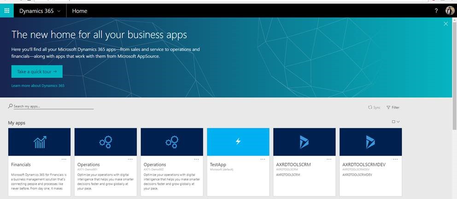Open the Financials tile more options ellipsis

64,159
